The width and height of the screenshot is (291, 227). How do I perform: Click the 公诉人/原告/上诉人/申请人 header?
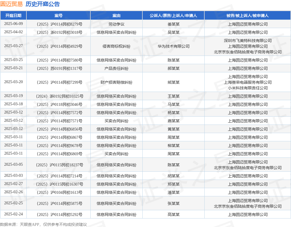(173, 16)
